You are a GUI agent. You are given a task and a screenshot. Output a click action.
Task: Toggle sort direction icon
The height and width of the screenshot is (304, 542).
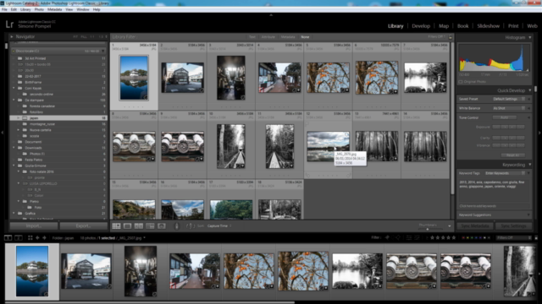coord(190,226)
